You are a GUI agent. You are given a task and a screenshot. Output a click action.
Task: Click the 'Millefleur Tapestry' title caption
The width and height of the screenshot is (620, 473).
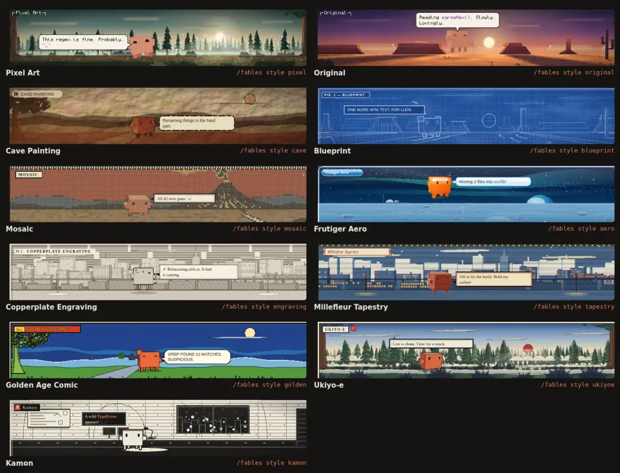[351, 307]
